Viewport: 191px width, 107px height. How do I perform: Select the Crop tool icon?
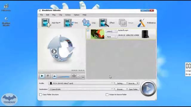point(86,23)
